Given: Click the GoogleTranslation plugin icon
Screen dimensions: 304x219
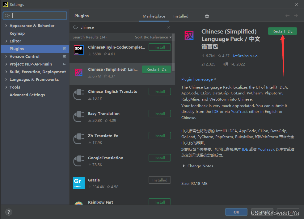Looking at the screenshot, I should [x=79, y=161].
